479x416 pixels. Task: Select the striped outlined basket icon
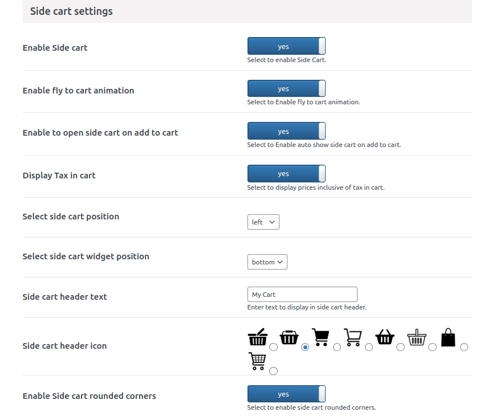pos(433,346)
